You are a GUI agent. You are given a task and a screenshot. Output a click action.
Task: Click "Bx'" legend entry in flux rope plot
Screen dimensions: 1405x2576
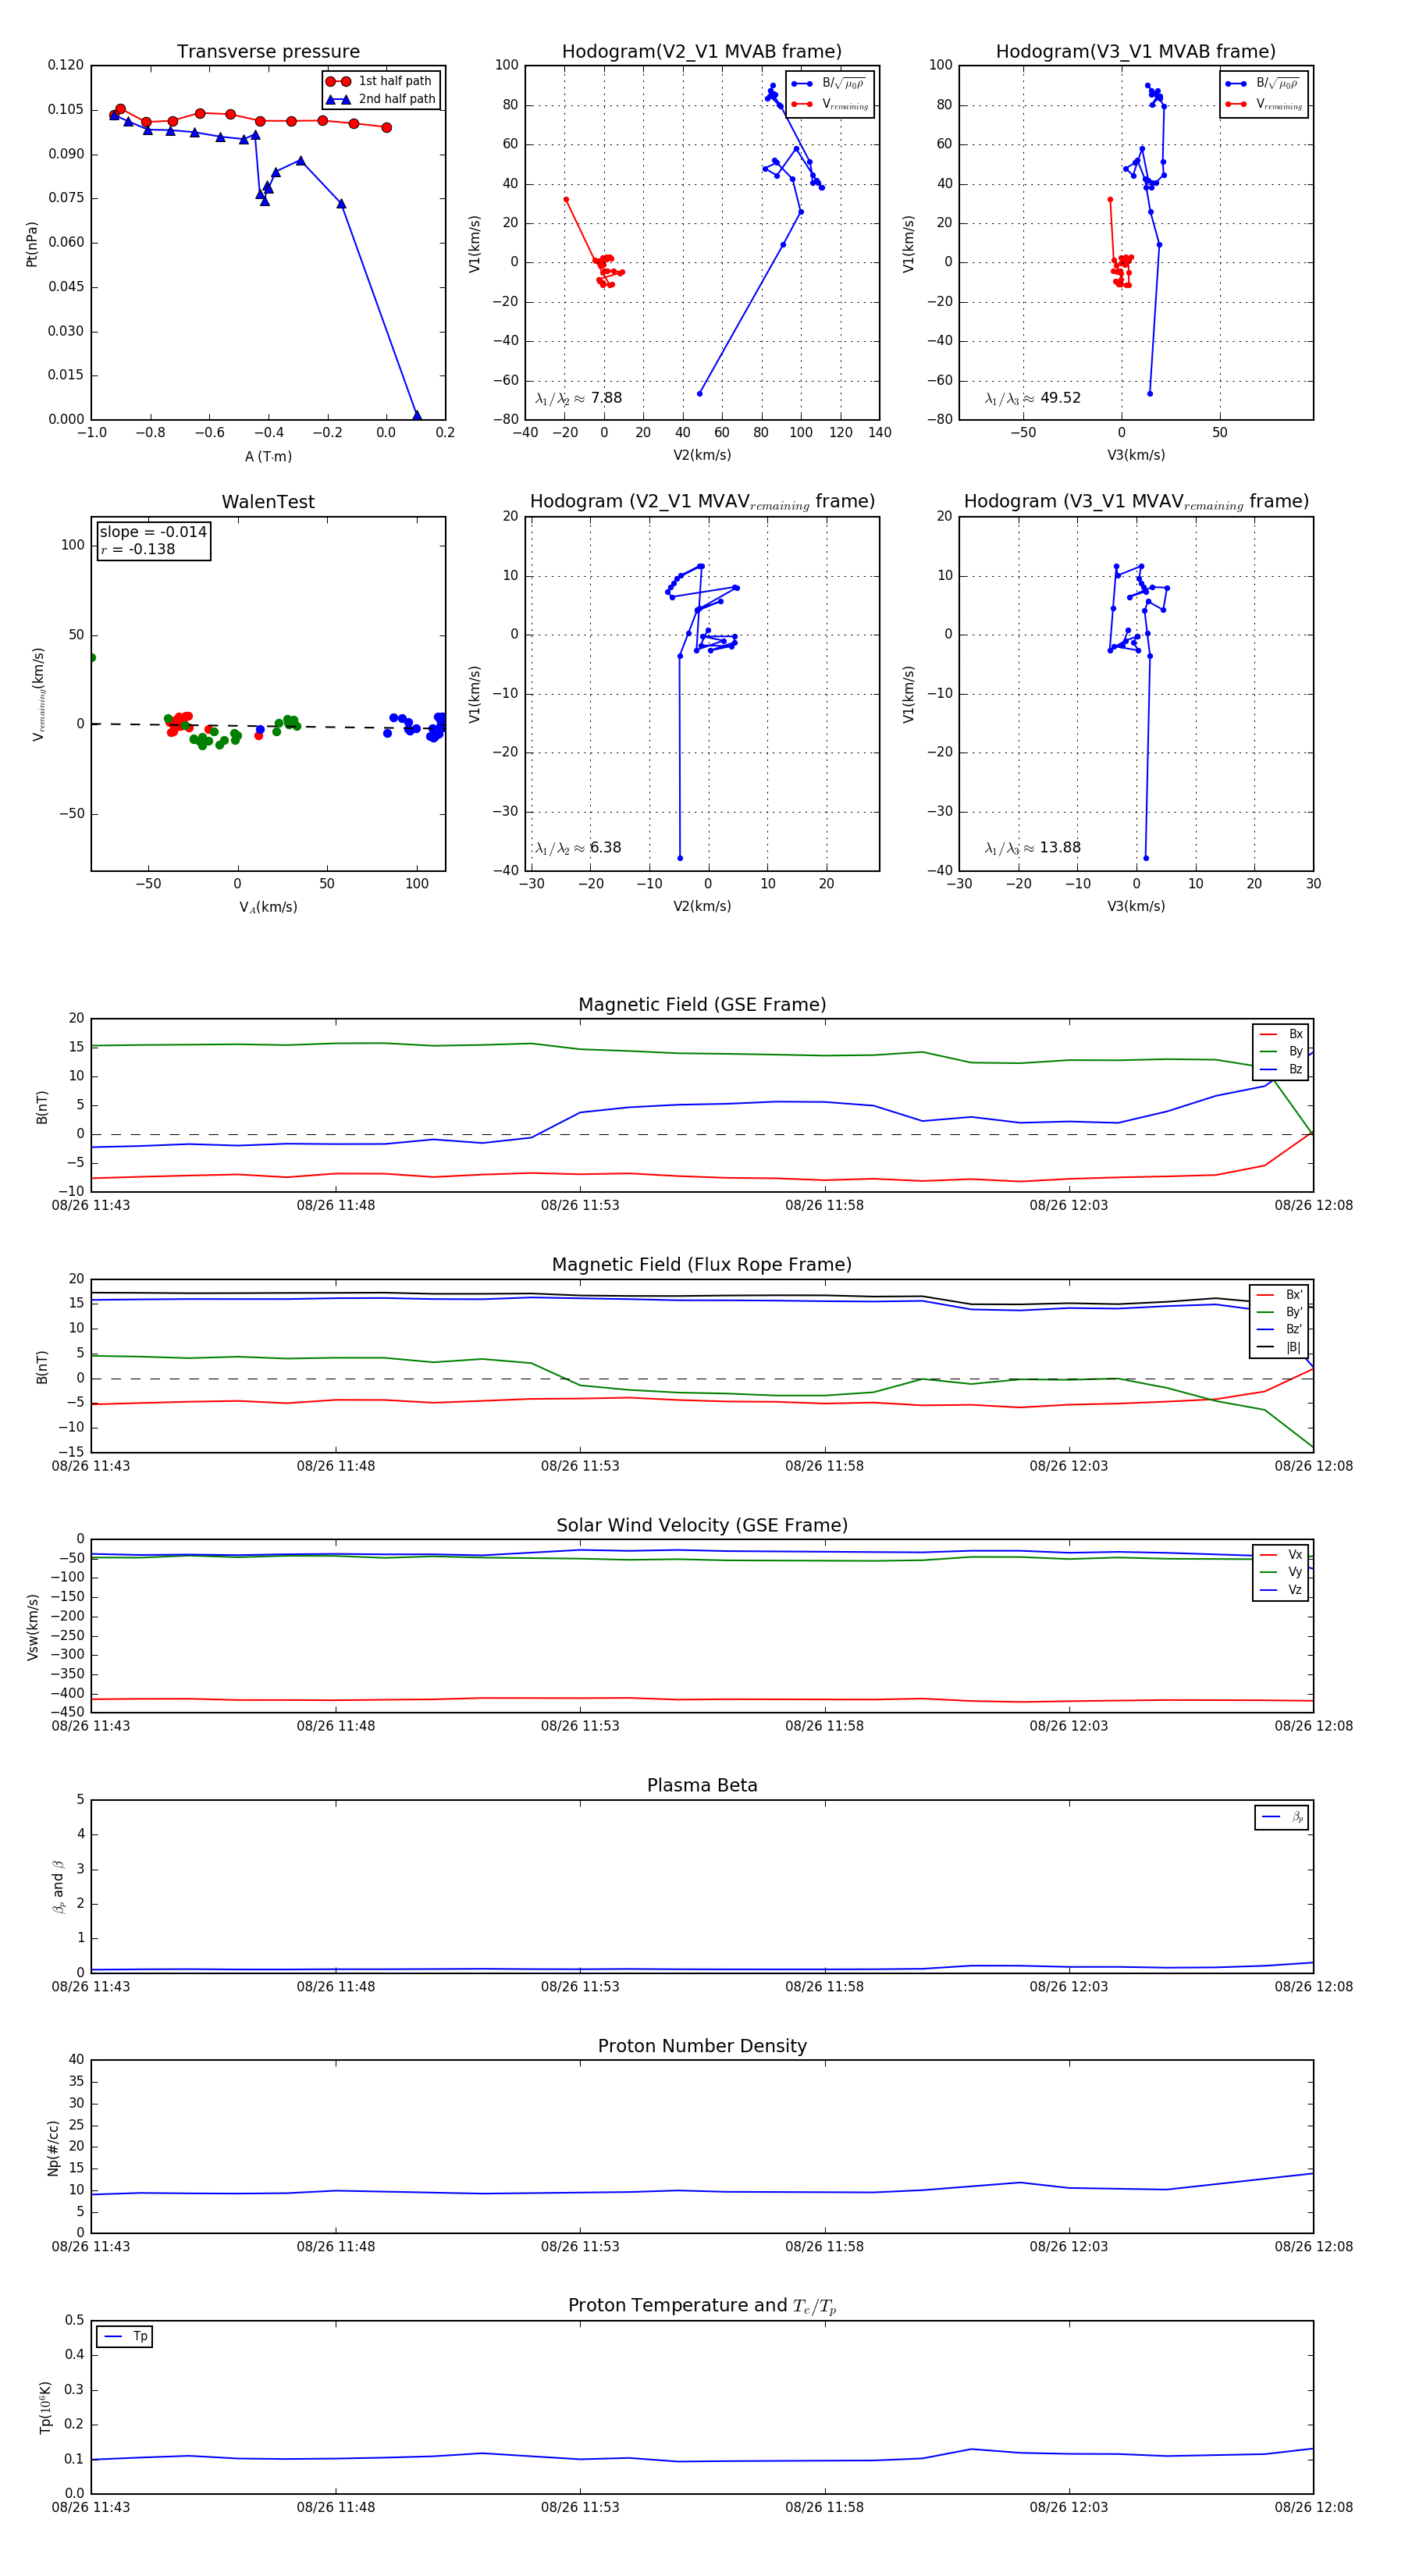[1279, 1294]
